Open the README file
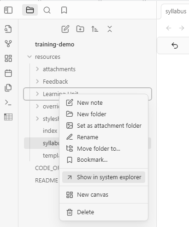 pyautogui.click(x=47, y=181)
